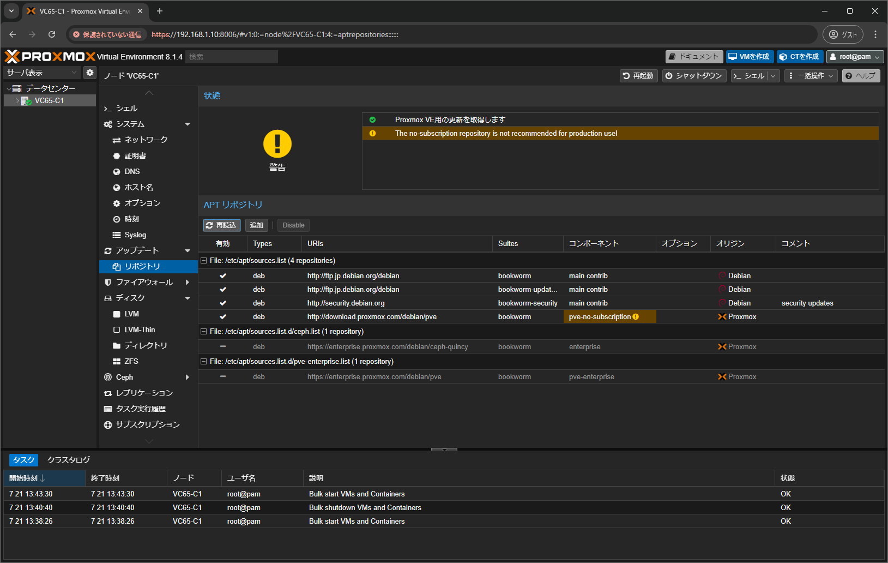This screenshot has height=563, width=888.
Task: Click Disable repository button
Action: pos(293,225)
